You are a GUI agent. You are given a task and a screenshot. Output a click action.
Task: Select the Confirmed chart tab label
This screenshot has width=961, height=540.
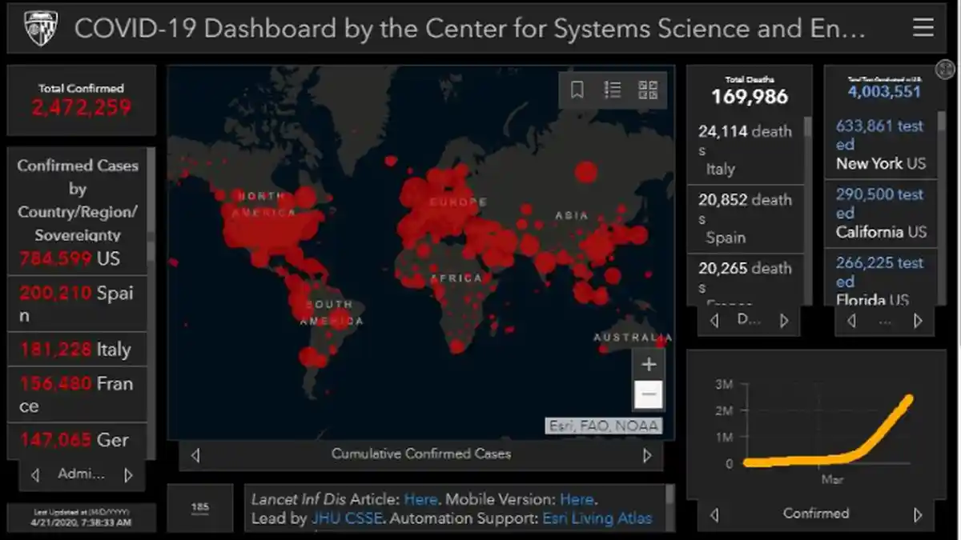(816, 514)
